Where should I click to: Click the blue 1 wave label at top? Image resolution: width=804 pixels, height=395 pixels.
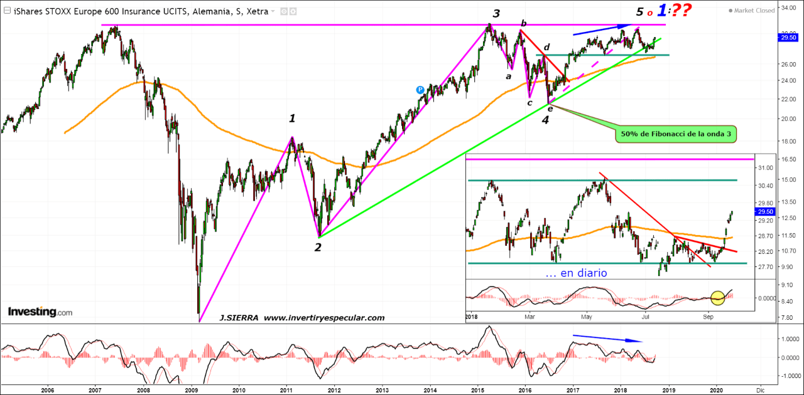coord(662,10)
